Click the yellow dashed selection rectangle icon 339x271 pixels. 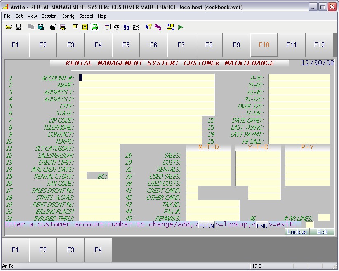point(75,27)
